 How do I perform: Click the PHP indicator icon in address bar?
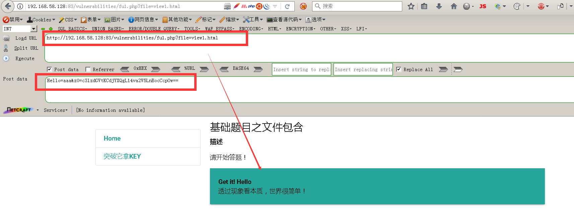(x=252, y=6)
